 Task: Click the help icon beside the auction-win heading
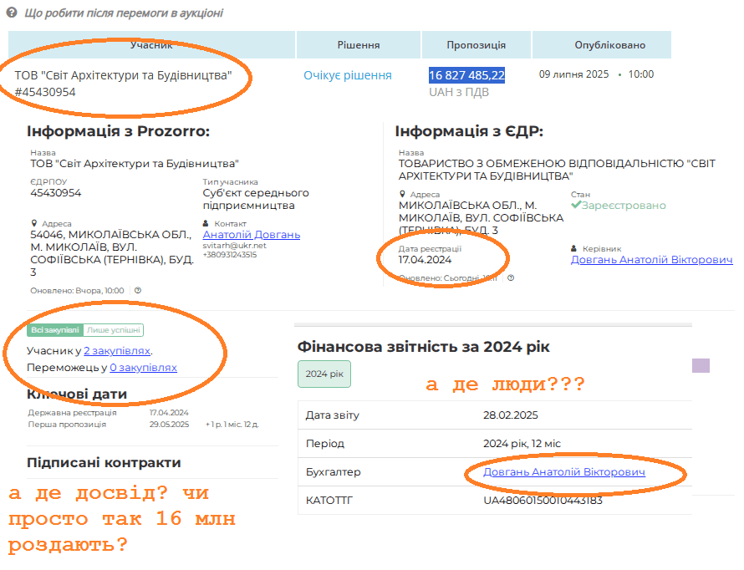coord(12,13)
